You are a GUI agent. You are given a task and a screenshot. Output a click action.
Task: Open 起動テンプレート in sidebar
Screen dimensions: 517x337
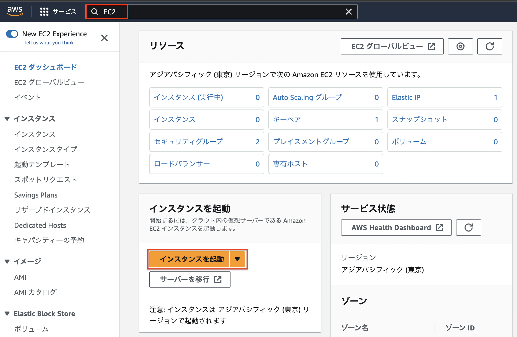[x=42, y=164]
